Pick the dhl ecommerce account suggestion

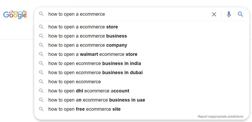coord(89,91)
